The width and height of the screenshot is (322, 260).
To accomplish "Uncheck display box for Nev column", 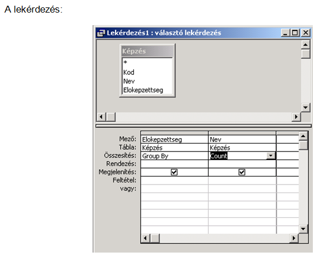I will [x=242, y=172].
